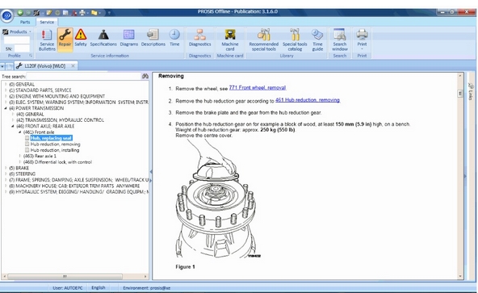Click the splitter collapse arrow beside tree panel
This screenshot has height=293, width=478.
(x=151, y=172)
